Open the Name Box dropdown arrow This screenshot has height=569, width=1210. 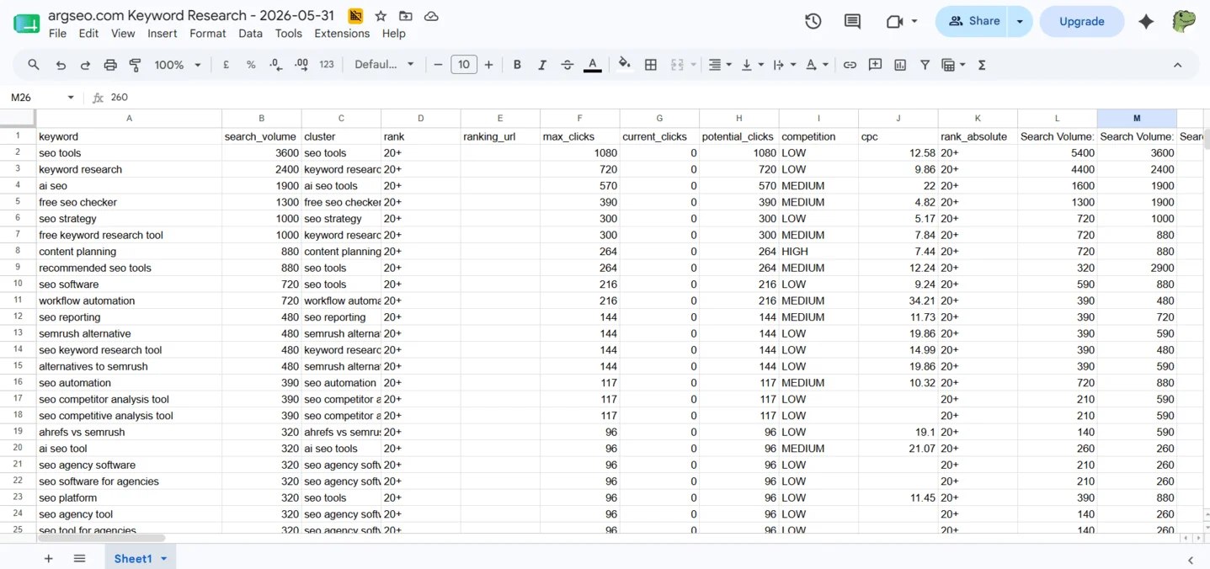pos(71,98)
